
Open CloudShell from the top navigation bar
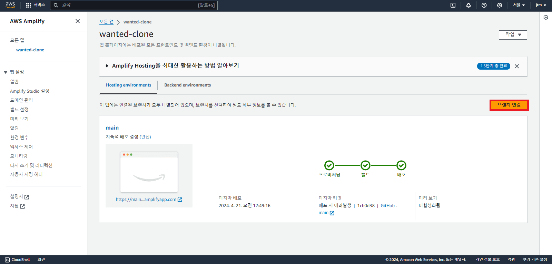tap(453, 5)
